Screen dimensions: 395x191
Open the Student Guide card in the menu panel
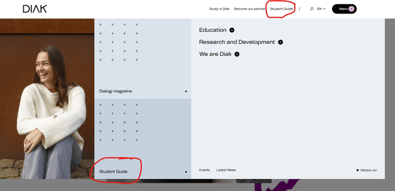click(x=143, y=139)
